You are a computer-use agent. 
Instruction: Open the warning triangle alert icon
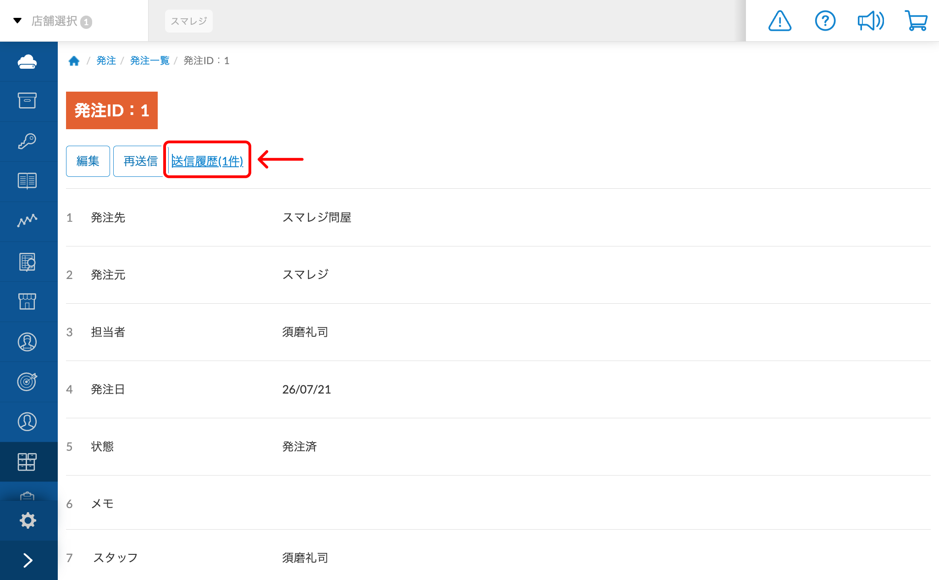(x=779, y=21)
